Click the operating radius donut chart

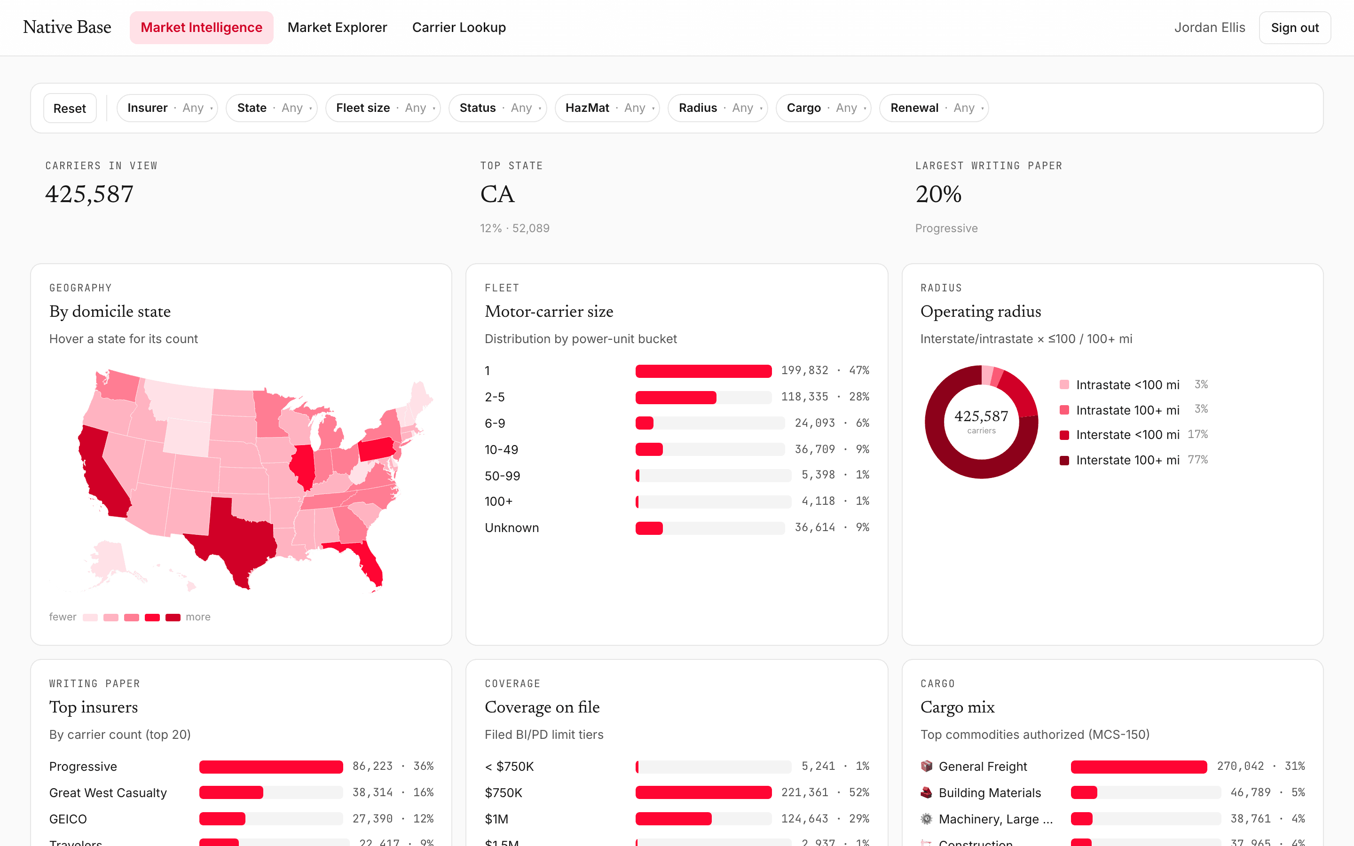pyautogui.click(x=981, y=422)
